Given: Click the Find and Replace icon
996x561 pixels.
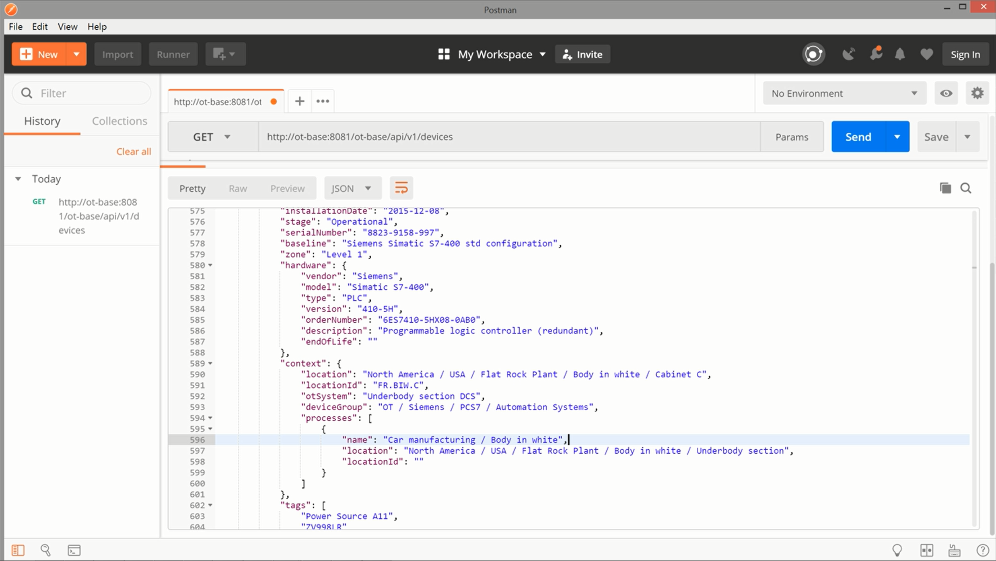Looking at the screenshot, I should coord(45,550).
